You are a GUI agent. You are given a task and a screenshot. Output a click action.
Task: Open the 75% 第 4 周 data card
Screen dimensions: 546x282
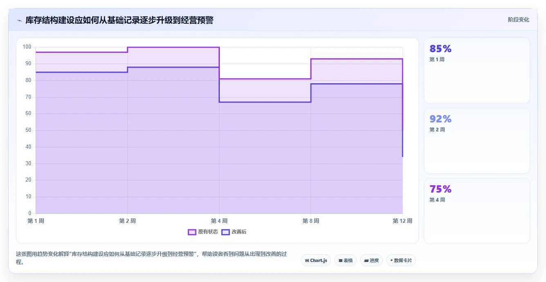point(477,211)
